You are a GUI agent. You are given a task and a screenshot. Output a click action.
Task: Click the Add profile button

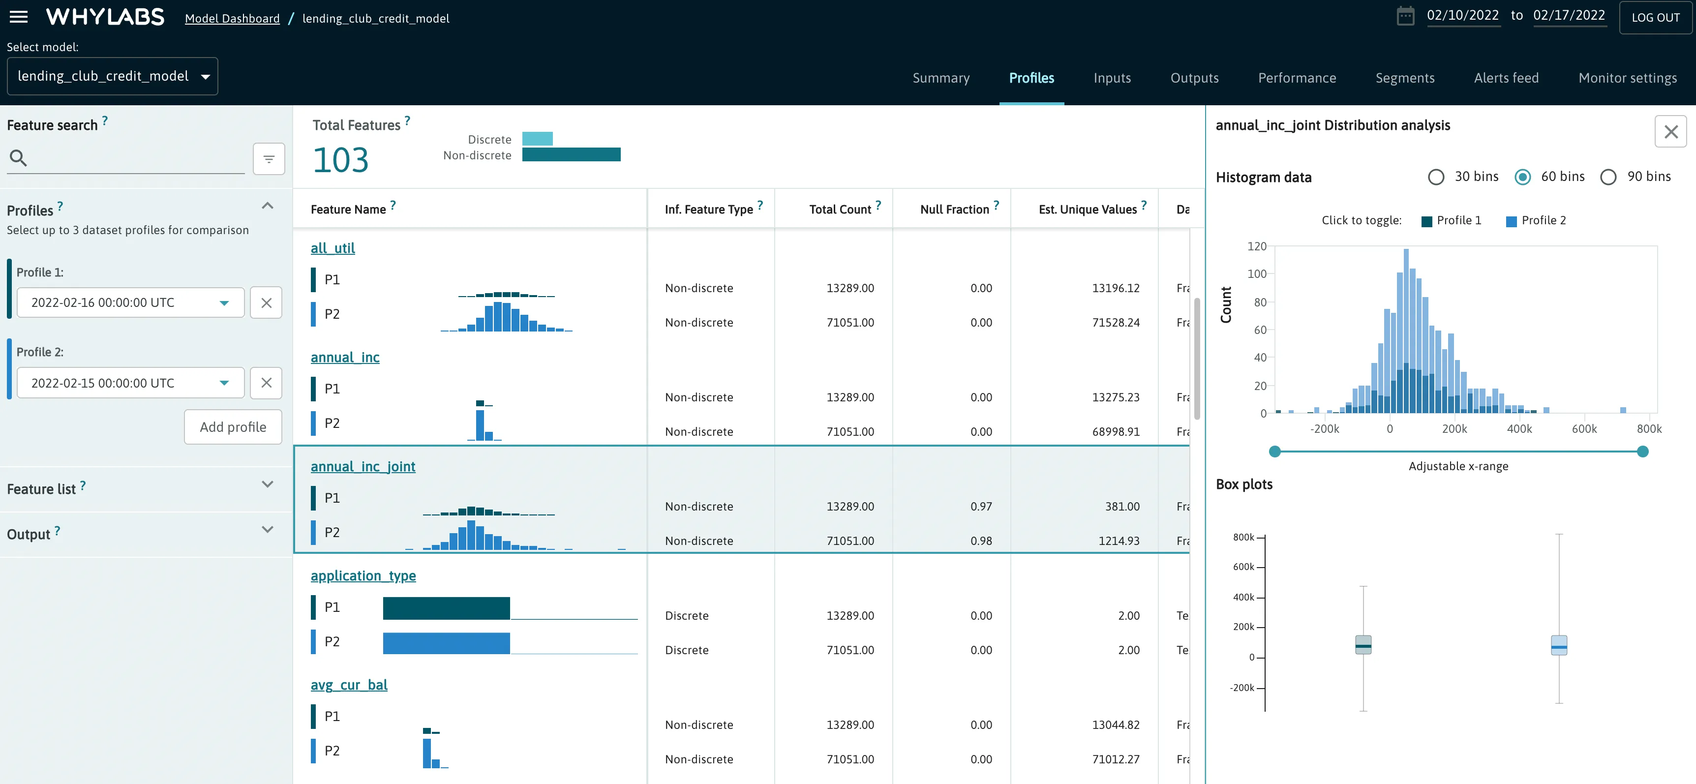click(x=232, y=426)
